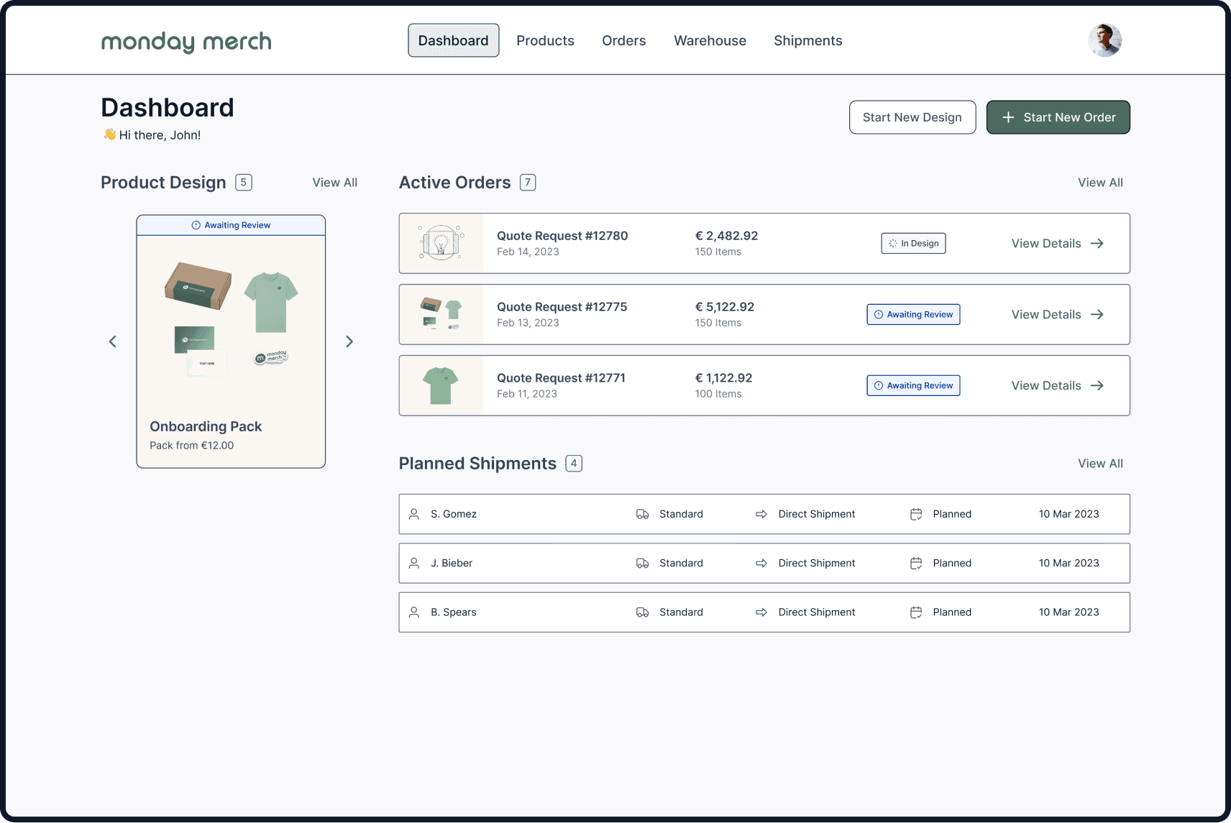The height and width of the screenshot is (823, 1231).
Task: Click Start New Order button
Action: pyautogui.click(x=1058, y=117)
